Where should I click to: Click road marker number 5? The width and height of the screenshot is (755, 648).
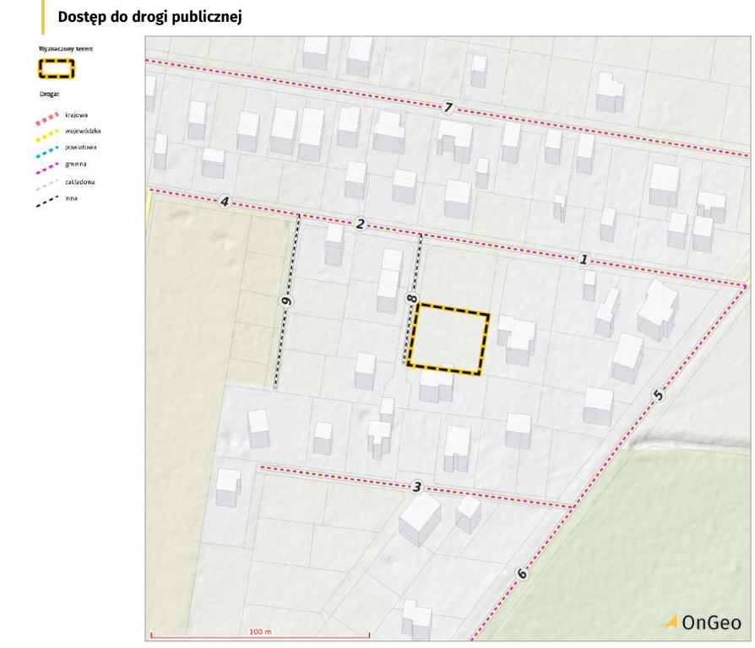tap(659, 394)
